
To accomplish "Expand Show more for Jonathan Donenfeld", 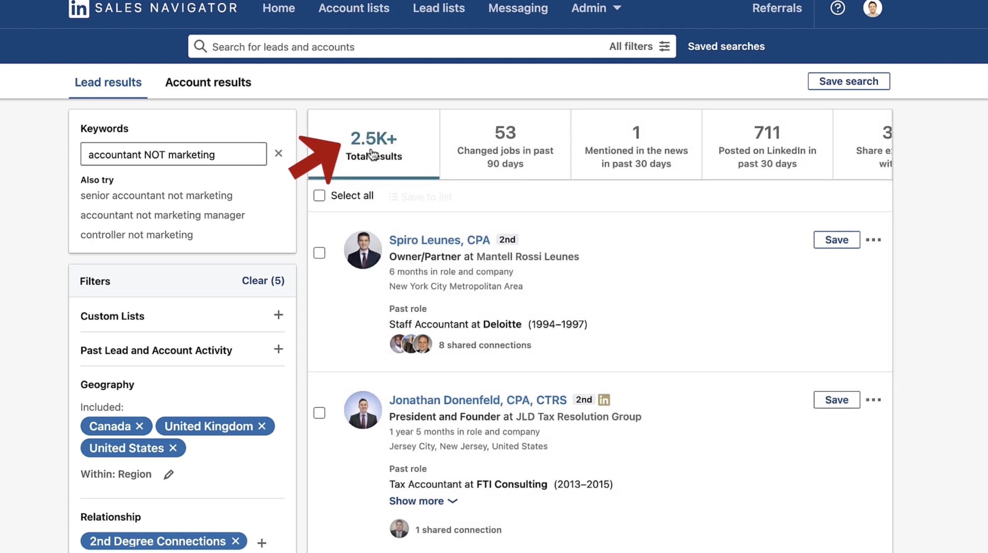I will (423, 501).
